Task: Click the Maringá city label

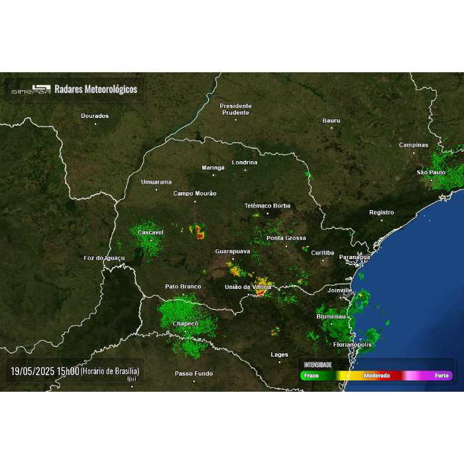Action: point(213,168)
